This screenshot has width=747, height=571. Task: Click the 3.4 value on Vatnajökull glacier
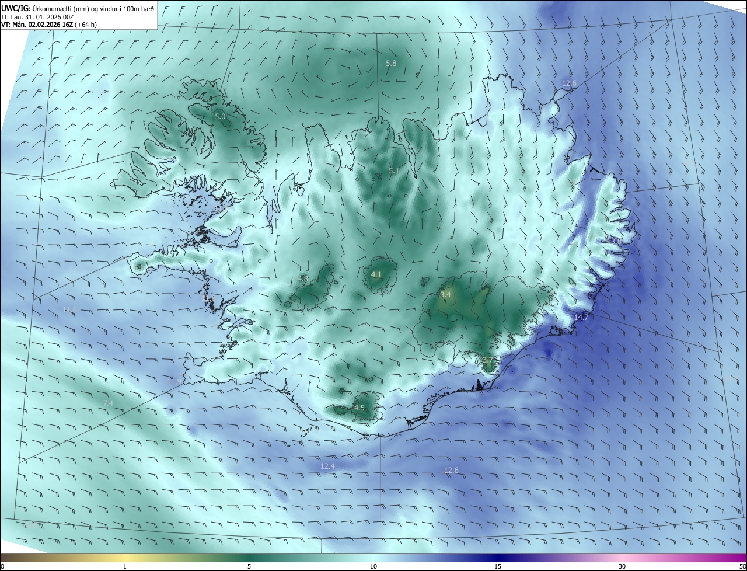point(445,295)
